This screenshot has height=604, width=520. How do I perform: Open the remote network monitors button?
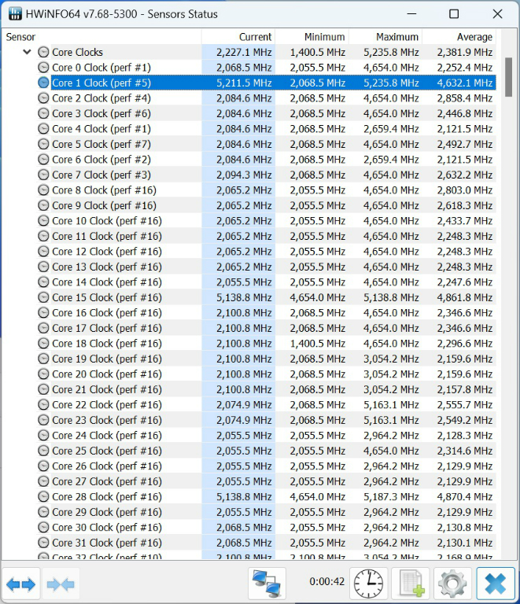[267, 584]
